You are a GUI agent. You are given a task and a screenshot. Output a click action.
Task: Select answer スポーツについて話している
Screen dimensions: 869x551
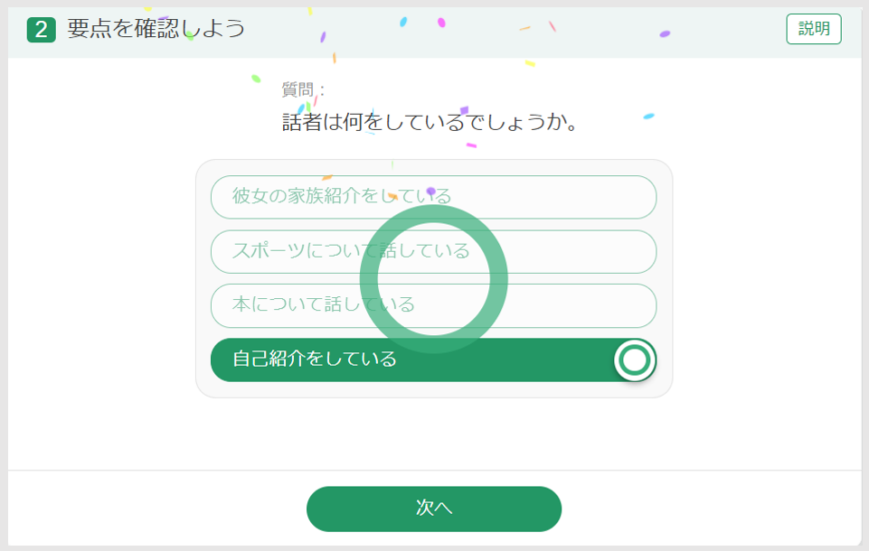(433, 251)
